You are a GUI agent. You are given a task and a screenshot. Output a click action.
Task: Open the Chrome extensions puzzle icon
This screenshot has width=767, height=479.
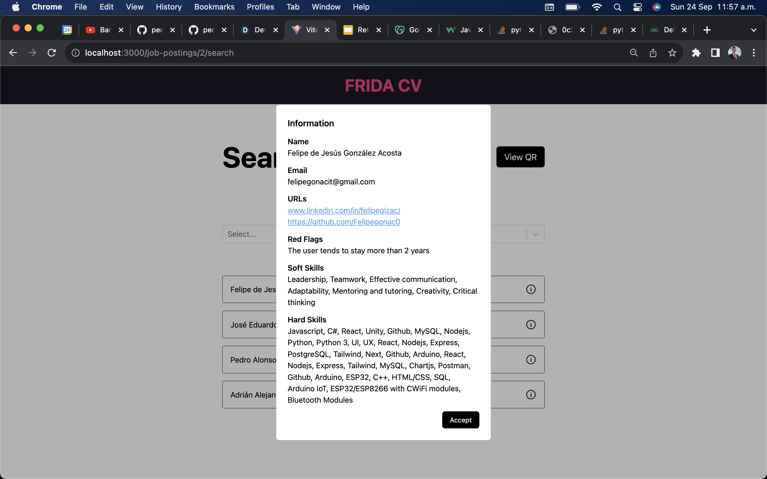[x=696, y=53]
